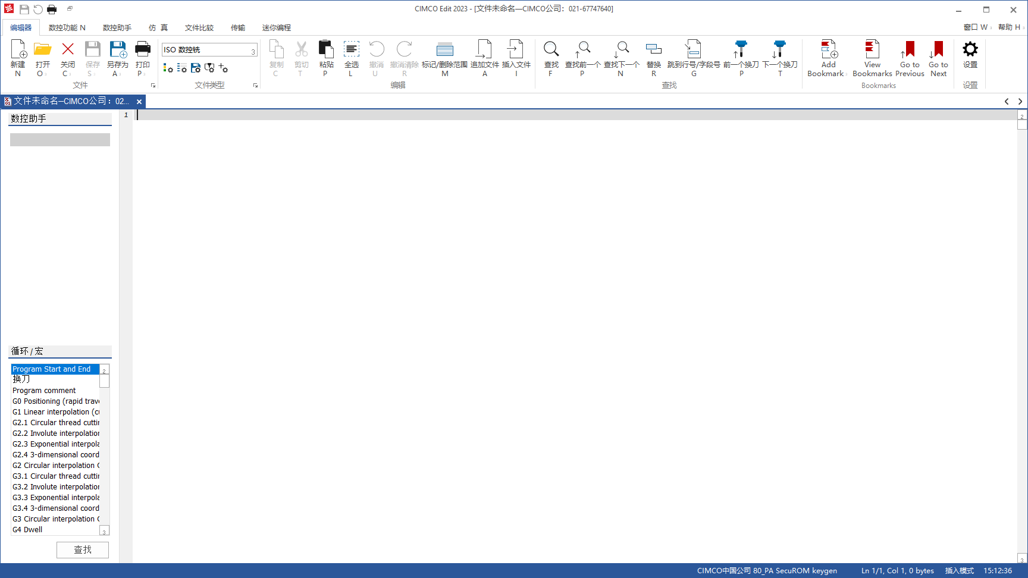Go to Next bookmark
The image size is (1028, 578).
(x=938, y=58)
